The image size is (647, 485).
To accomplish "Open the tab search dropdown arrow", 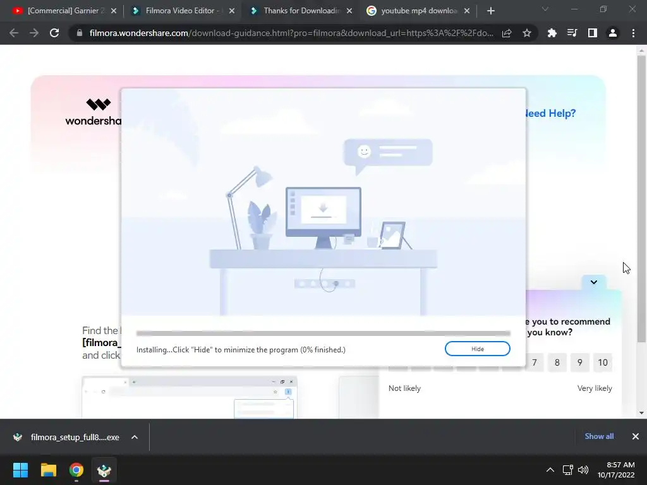I will pos(545,9).
